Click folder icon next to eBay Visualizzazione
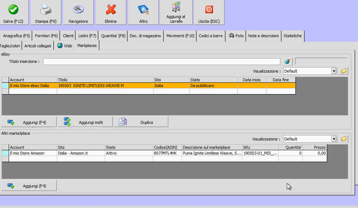This screenshot has width=358, height=208. point(344,71)
